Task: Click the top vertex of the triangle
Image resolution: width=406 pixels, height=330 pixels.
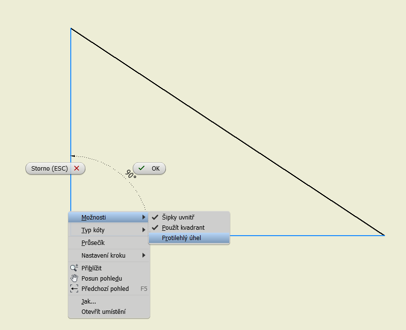Action: (71, 29)
